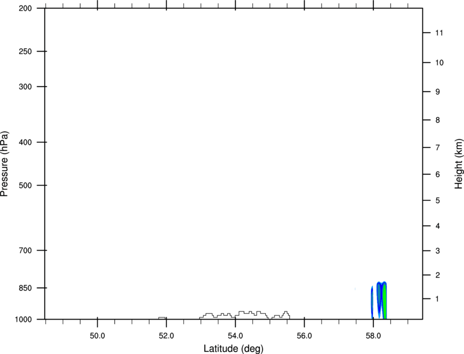This screenshot has height=354, width=464.
Task: Click the 56.0 latitude tick label
Action: [x=304, y=336]
